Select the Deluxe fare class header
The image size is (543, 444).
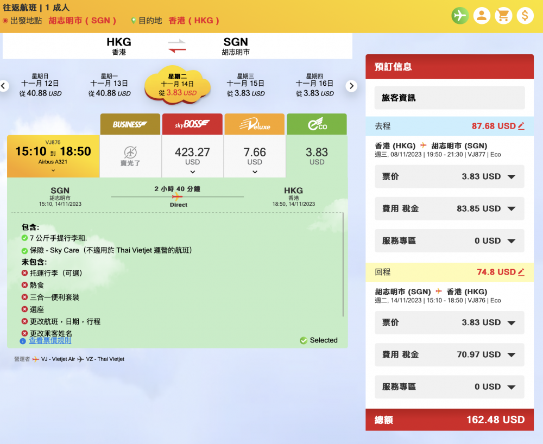click(255, 124)
